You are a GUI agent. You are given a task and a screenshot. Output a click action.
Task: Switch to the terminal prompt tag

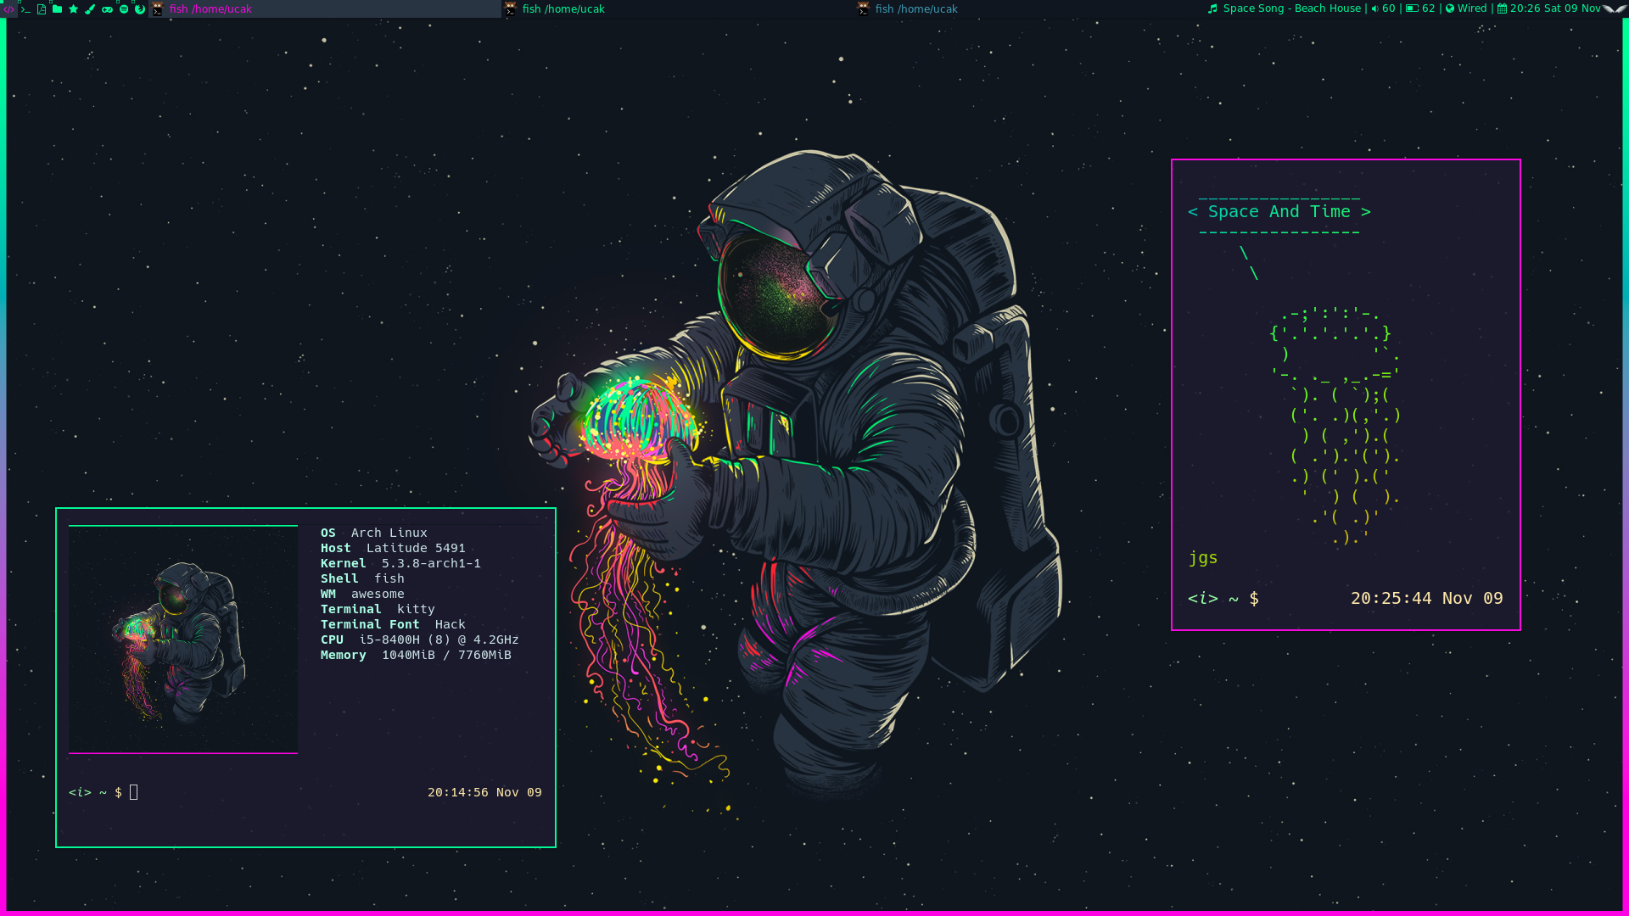25,9
